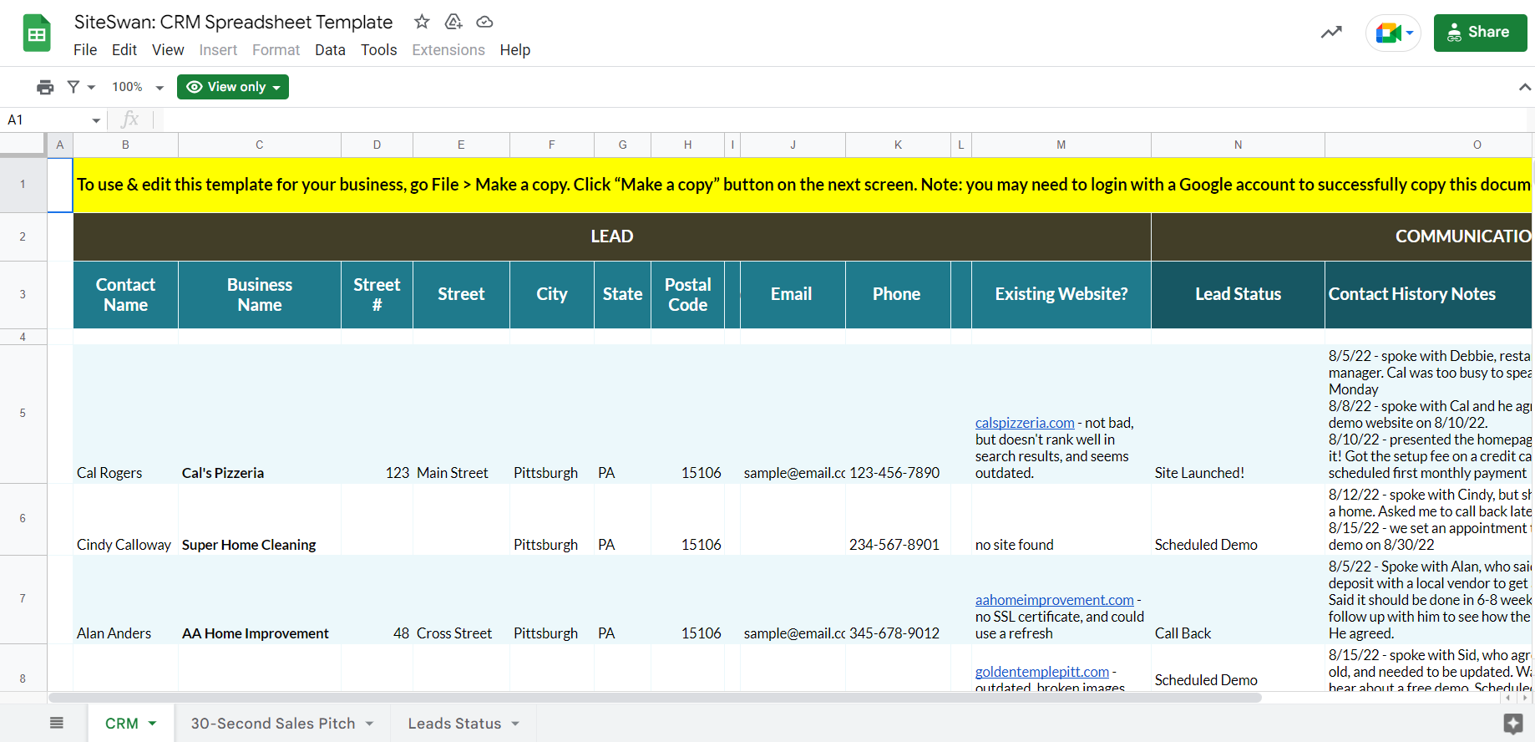
Task: Check the cloud document status icon
Action: [484, 22]
